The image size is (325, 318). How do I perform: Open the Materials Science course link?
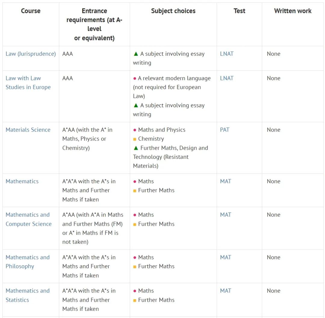pos(28,130)
